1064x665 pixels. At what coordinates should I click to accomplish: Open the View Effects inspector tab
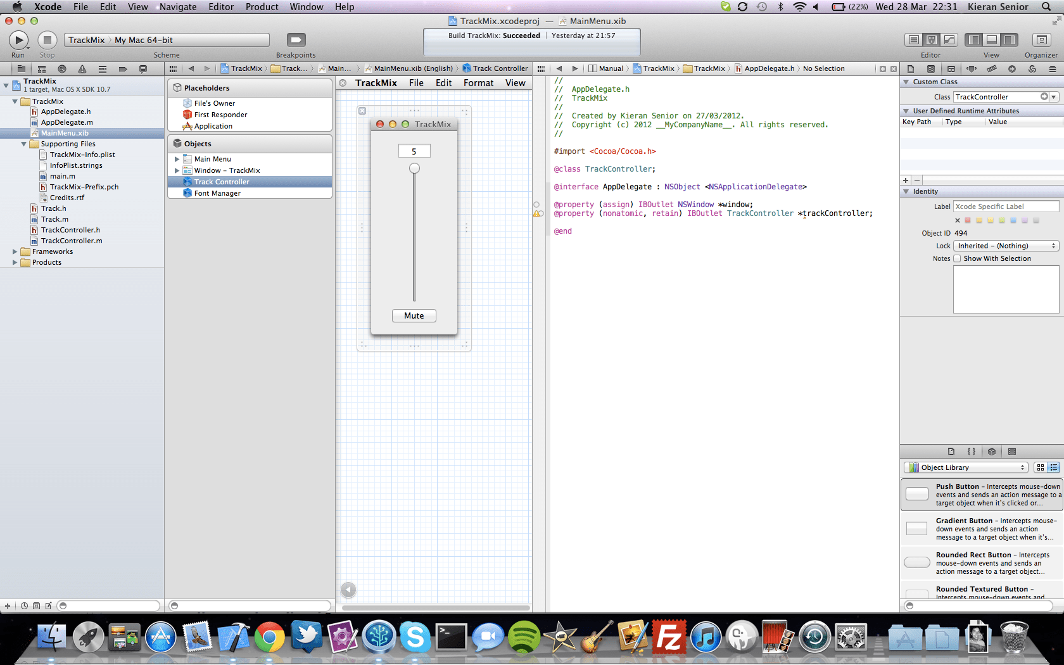tap(1053, 68)
